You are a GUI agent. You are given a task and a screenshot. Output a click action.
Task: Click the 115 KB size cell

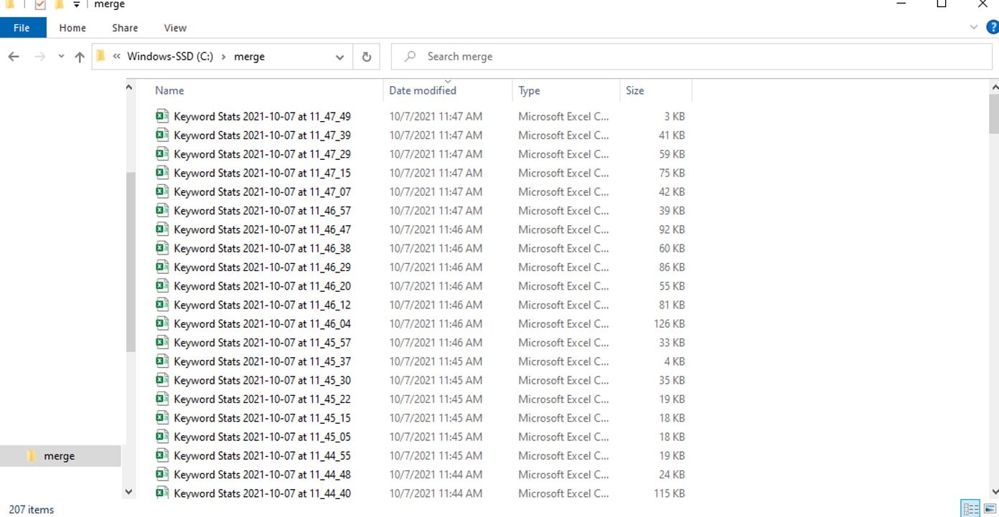pos(669,493)
